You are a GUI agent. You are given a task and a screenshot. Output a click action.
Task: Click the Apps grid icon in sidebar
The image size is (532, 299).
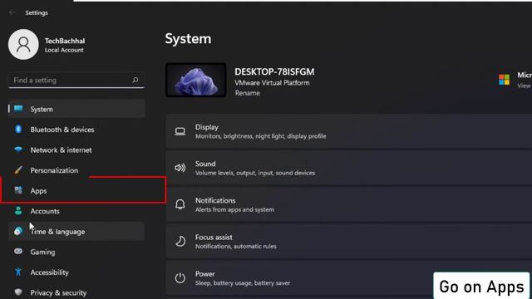tap(18, 190)
